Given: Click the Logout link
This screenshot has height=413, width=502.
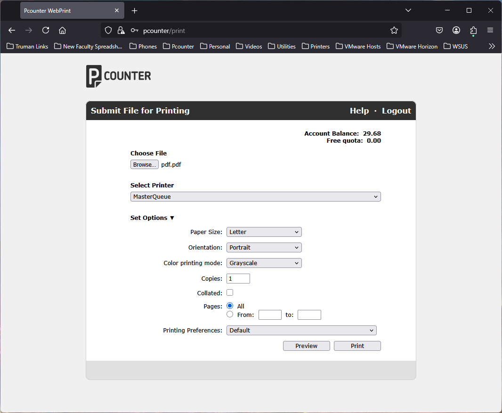Looking at the screenshot, I should pyautogui.click(x=397, y=111).
